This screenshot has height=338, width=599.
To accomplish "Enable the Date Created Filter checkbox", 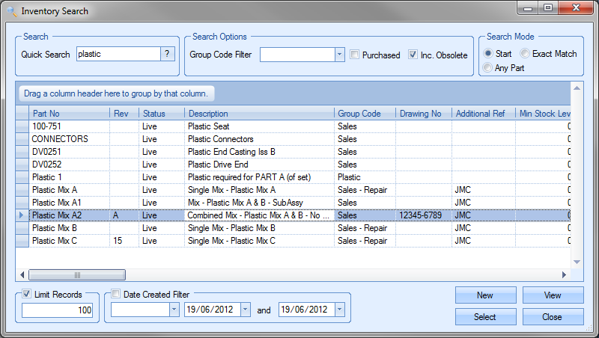I will [x=116, y=295].
